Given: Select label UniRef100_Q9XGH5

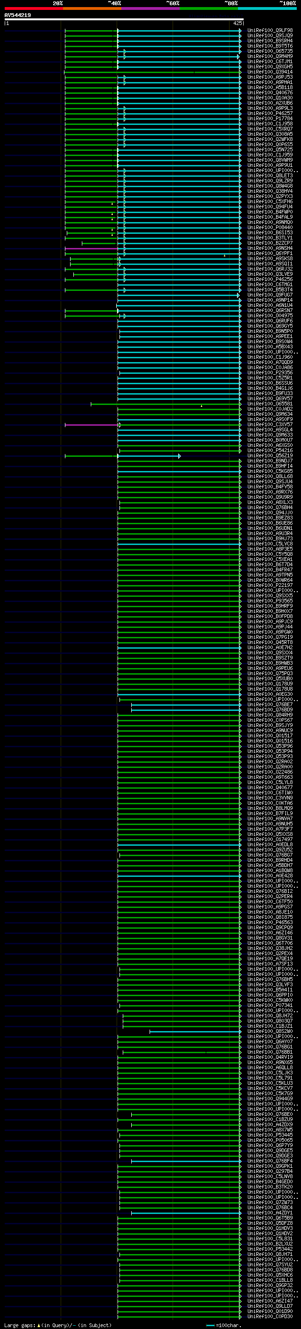Looking at the screenshot, I should pyautogui.click(x=270, y=66).
